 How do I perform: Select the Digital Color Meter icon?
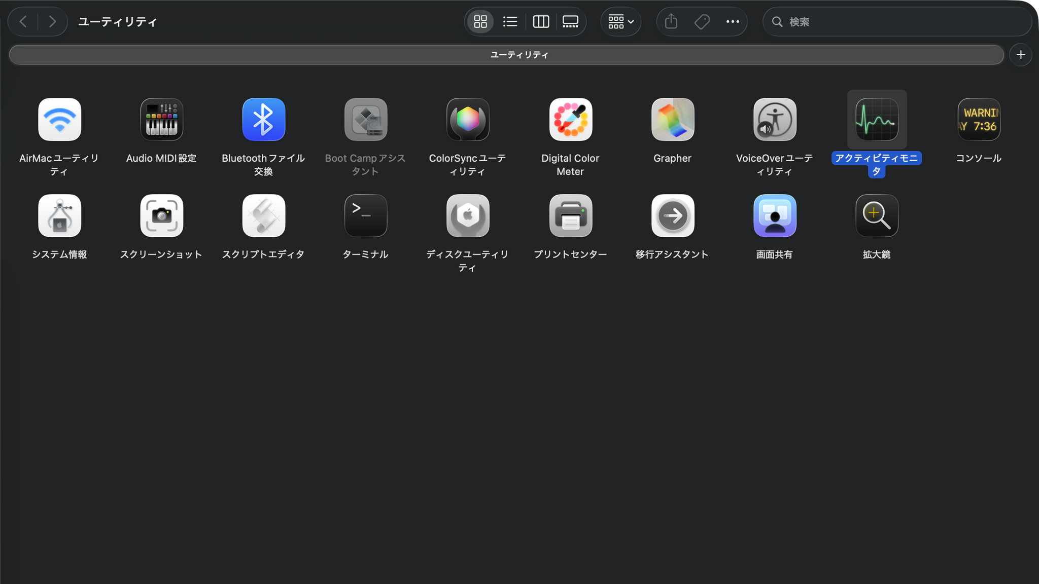[x=570, y=120]
